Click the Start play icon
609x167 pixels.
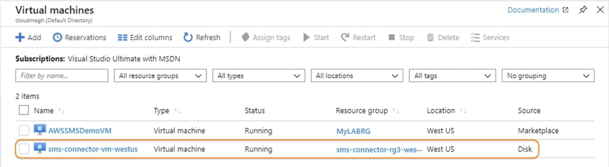click(x=306, y=37)
